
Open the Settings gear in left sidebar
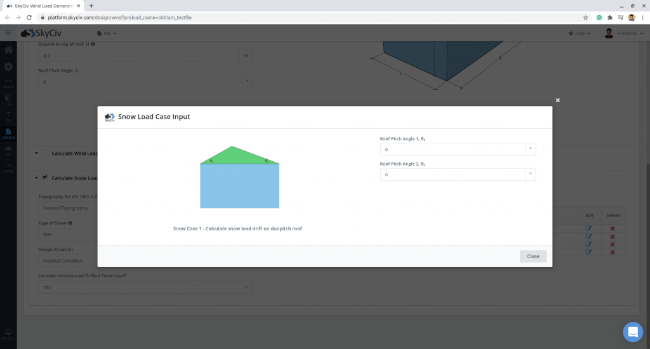click(8, 67)
